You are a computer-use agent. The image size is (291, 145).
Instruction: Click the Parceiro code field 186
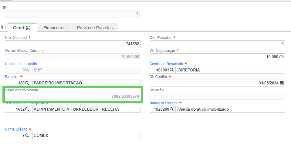tap(18, 83)
